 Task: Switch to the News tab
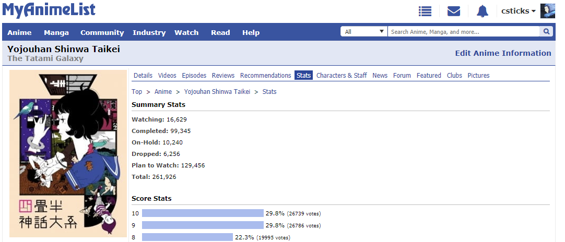coord(380,75)
